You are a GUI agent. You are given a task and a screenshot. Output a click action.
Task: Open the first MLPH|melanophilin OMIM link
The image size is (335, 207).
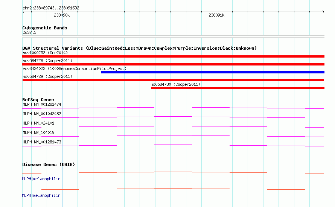pyautogui.click(x=41, y=179)
